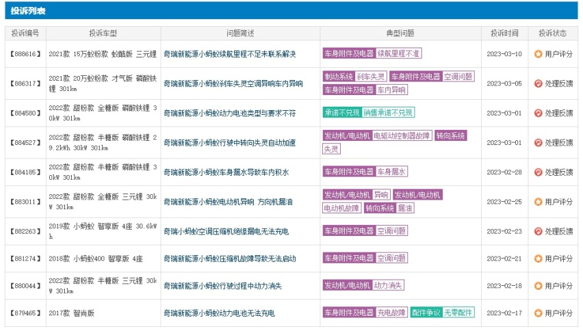Click the 漏油 tag
The width and height of the screenshot is (583, 331).
405,208
